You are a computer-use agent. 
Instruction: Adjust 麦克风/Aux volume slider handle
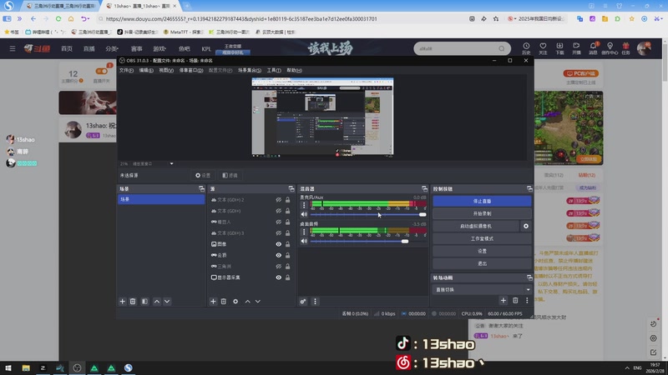pos(423,215)
